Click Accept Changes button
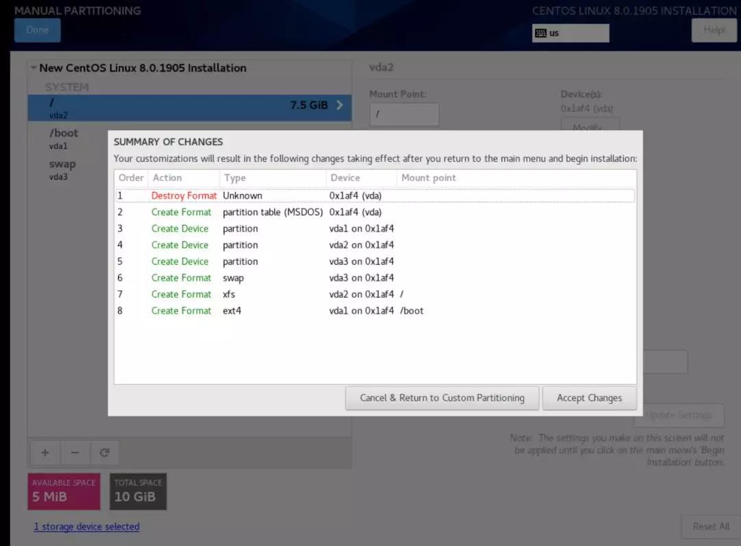Image resolution: width=741 pixels, height=546 pixels. click(589, 398)
